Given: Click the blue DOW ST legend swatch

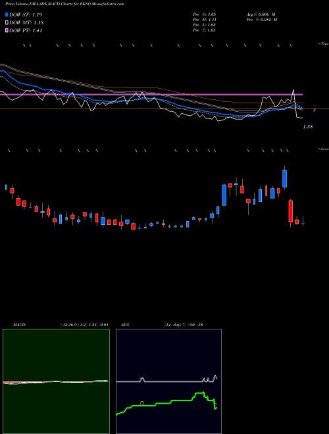Looking at the screenshot, I should (x=7, y=14).
